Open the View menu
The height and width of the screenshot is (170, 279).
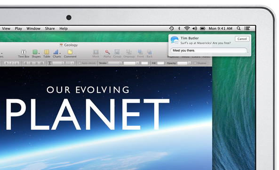click(6, 29)
